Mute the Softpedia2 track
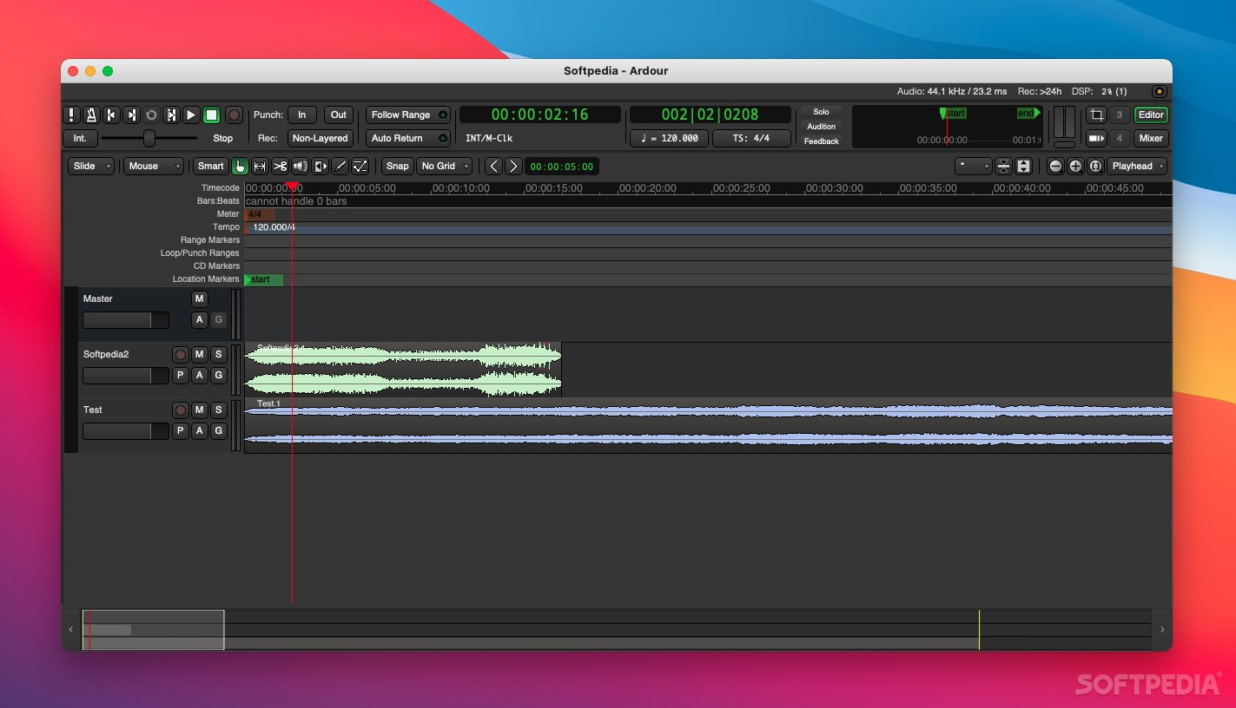The width and height of the screenshot is (1236, 708). click(199, 354)
